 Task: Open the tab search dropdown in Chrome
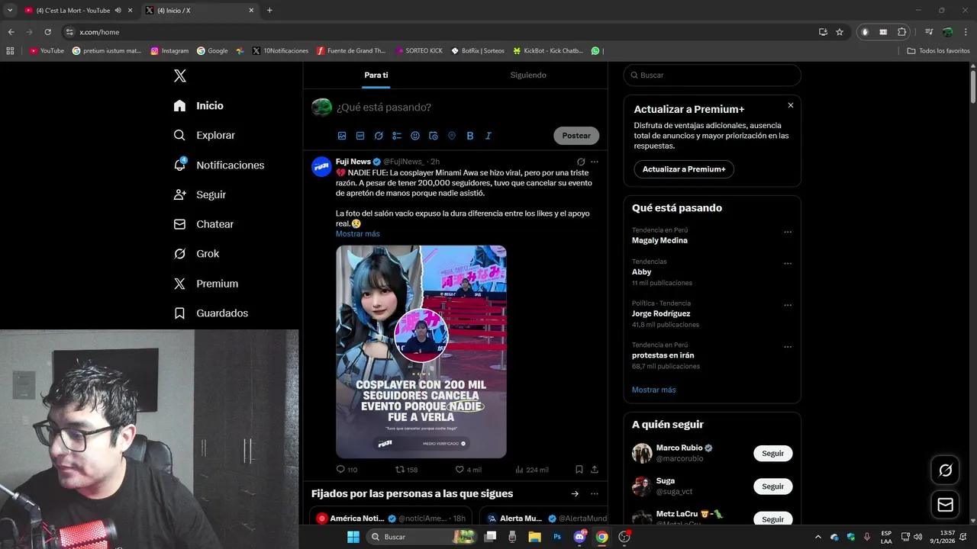10,11
